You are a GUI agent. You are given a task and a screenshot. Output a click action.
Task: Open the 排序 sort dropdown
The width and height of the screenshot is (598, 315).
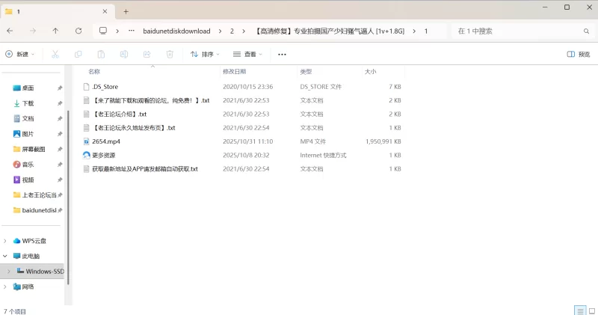point(206,54)
